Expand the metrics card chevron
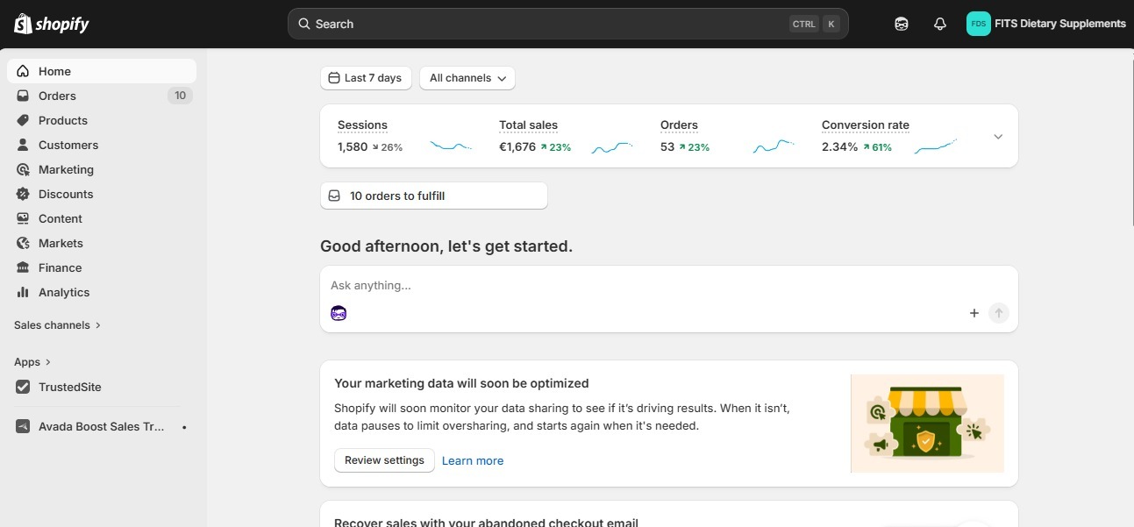 point(998,137)
